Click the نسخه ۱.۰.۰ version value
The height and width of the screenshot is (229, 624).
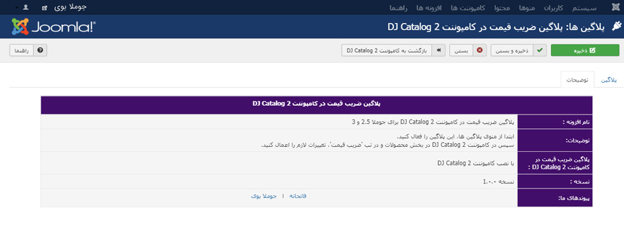click(x=499, y=181)
